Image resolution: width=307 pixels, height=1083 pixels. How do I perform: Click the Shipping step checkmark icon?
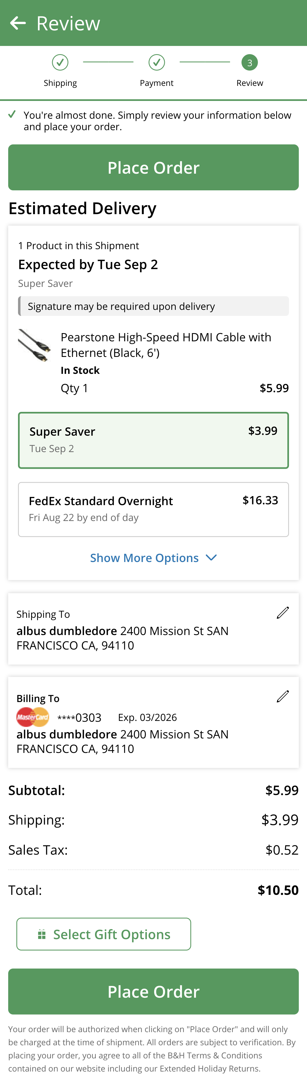pos(60,62)
